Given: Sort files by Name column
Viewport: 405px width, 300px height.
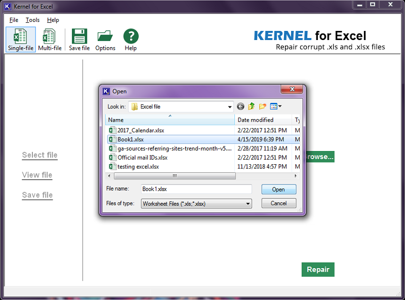Looking at the screenshot, I should pyautogui.click(x=170, y=120).
